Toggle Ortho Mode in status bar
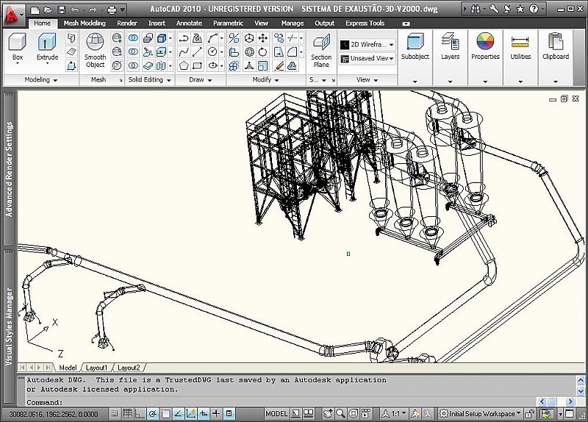This screenshot has width=588, height=422. (x=141, y=414)
